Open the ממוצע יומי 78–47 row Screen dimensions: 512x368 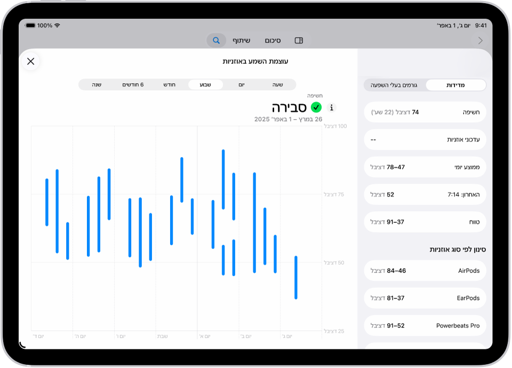coord(425,167)
